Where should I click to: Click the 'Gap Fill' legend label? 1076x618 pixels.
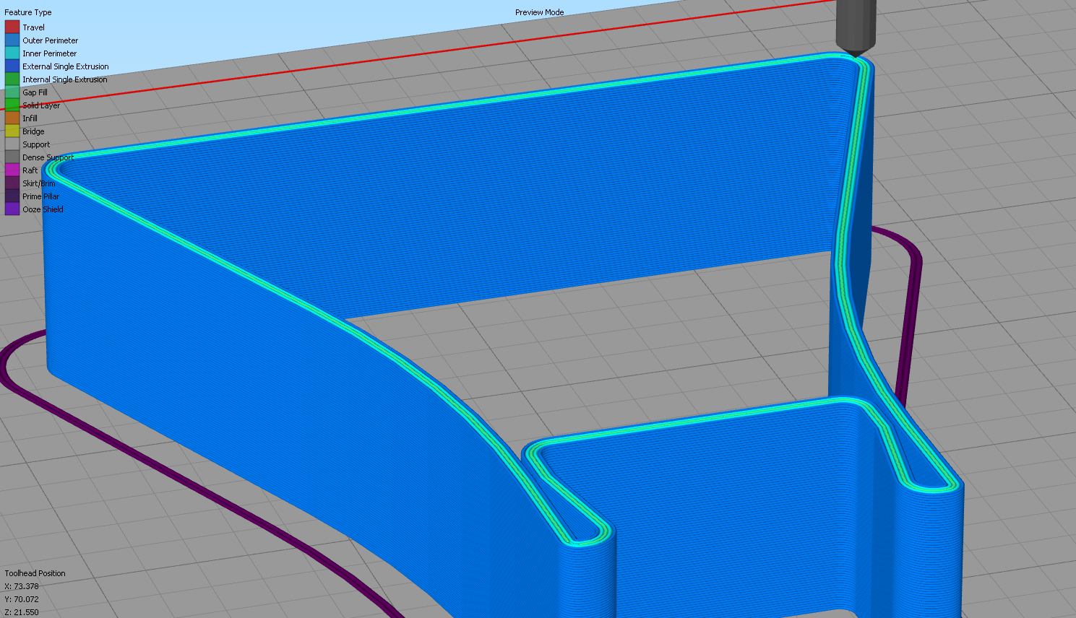(x=35, y=92)
